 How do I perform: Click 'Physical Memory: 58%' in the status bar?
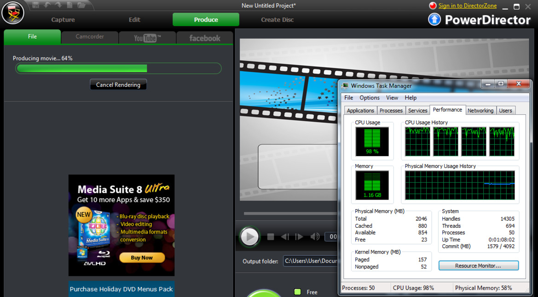(x=483, y=288)
